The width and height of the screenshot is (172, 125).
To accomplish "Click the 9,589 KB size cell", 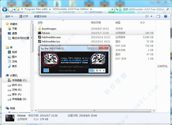I will point(148,37).
